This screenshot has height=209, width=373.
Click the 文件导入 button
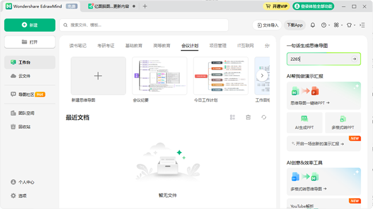click(267, 25)
